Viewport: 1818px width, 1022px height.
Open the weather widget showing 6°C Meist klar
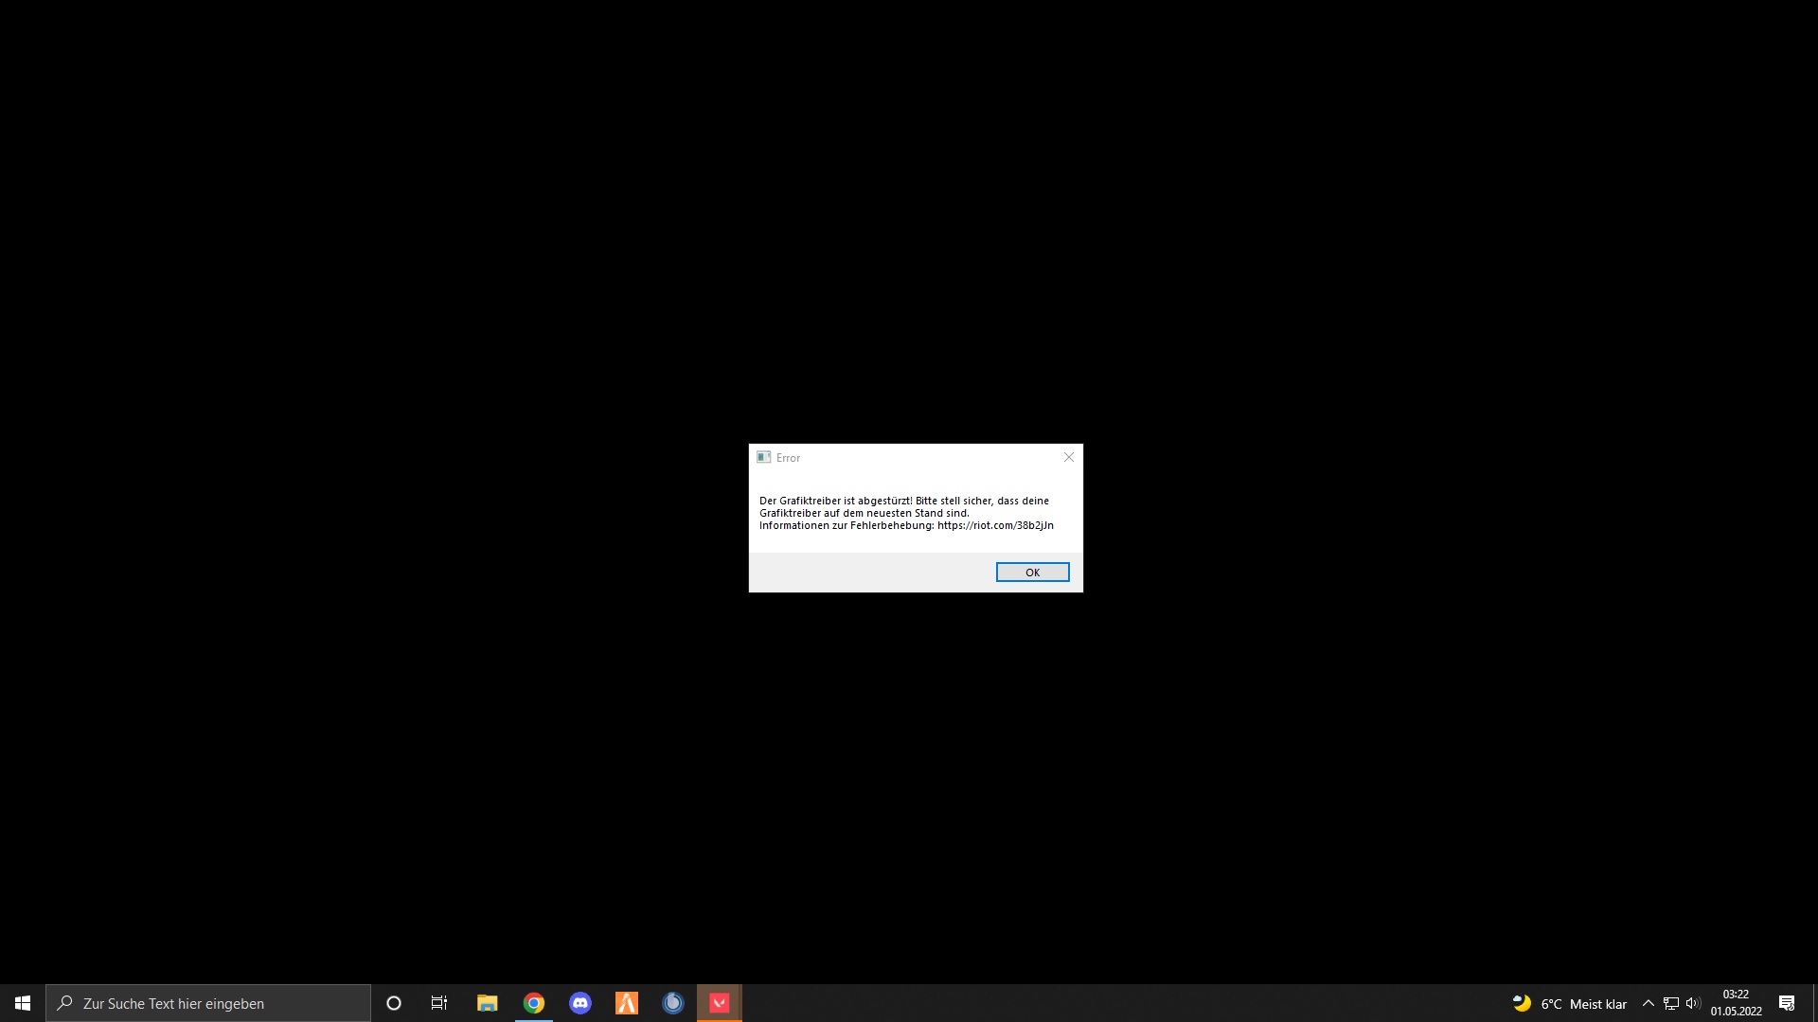[1570, 1003]
